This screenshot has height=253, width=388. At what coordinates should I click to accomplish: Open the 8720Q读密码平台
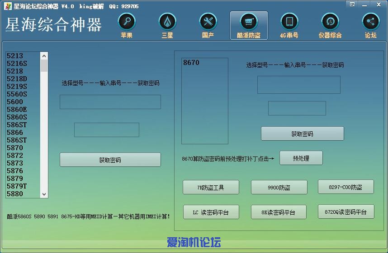pos(346,212)
